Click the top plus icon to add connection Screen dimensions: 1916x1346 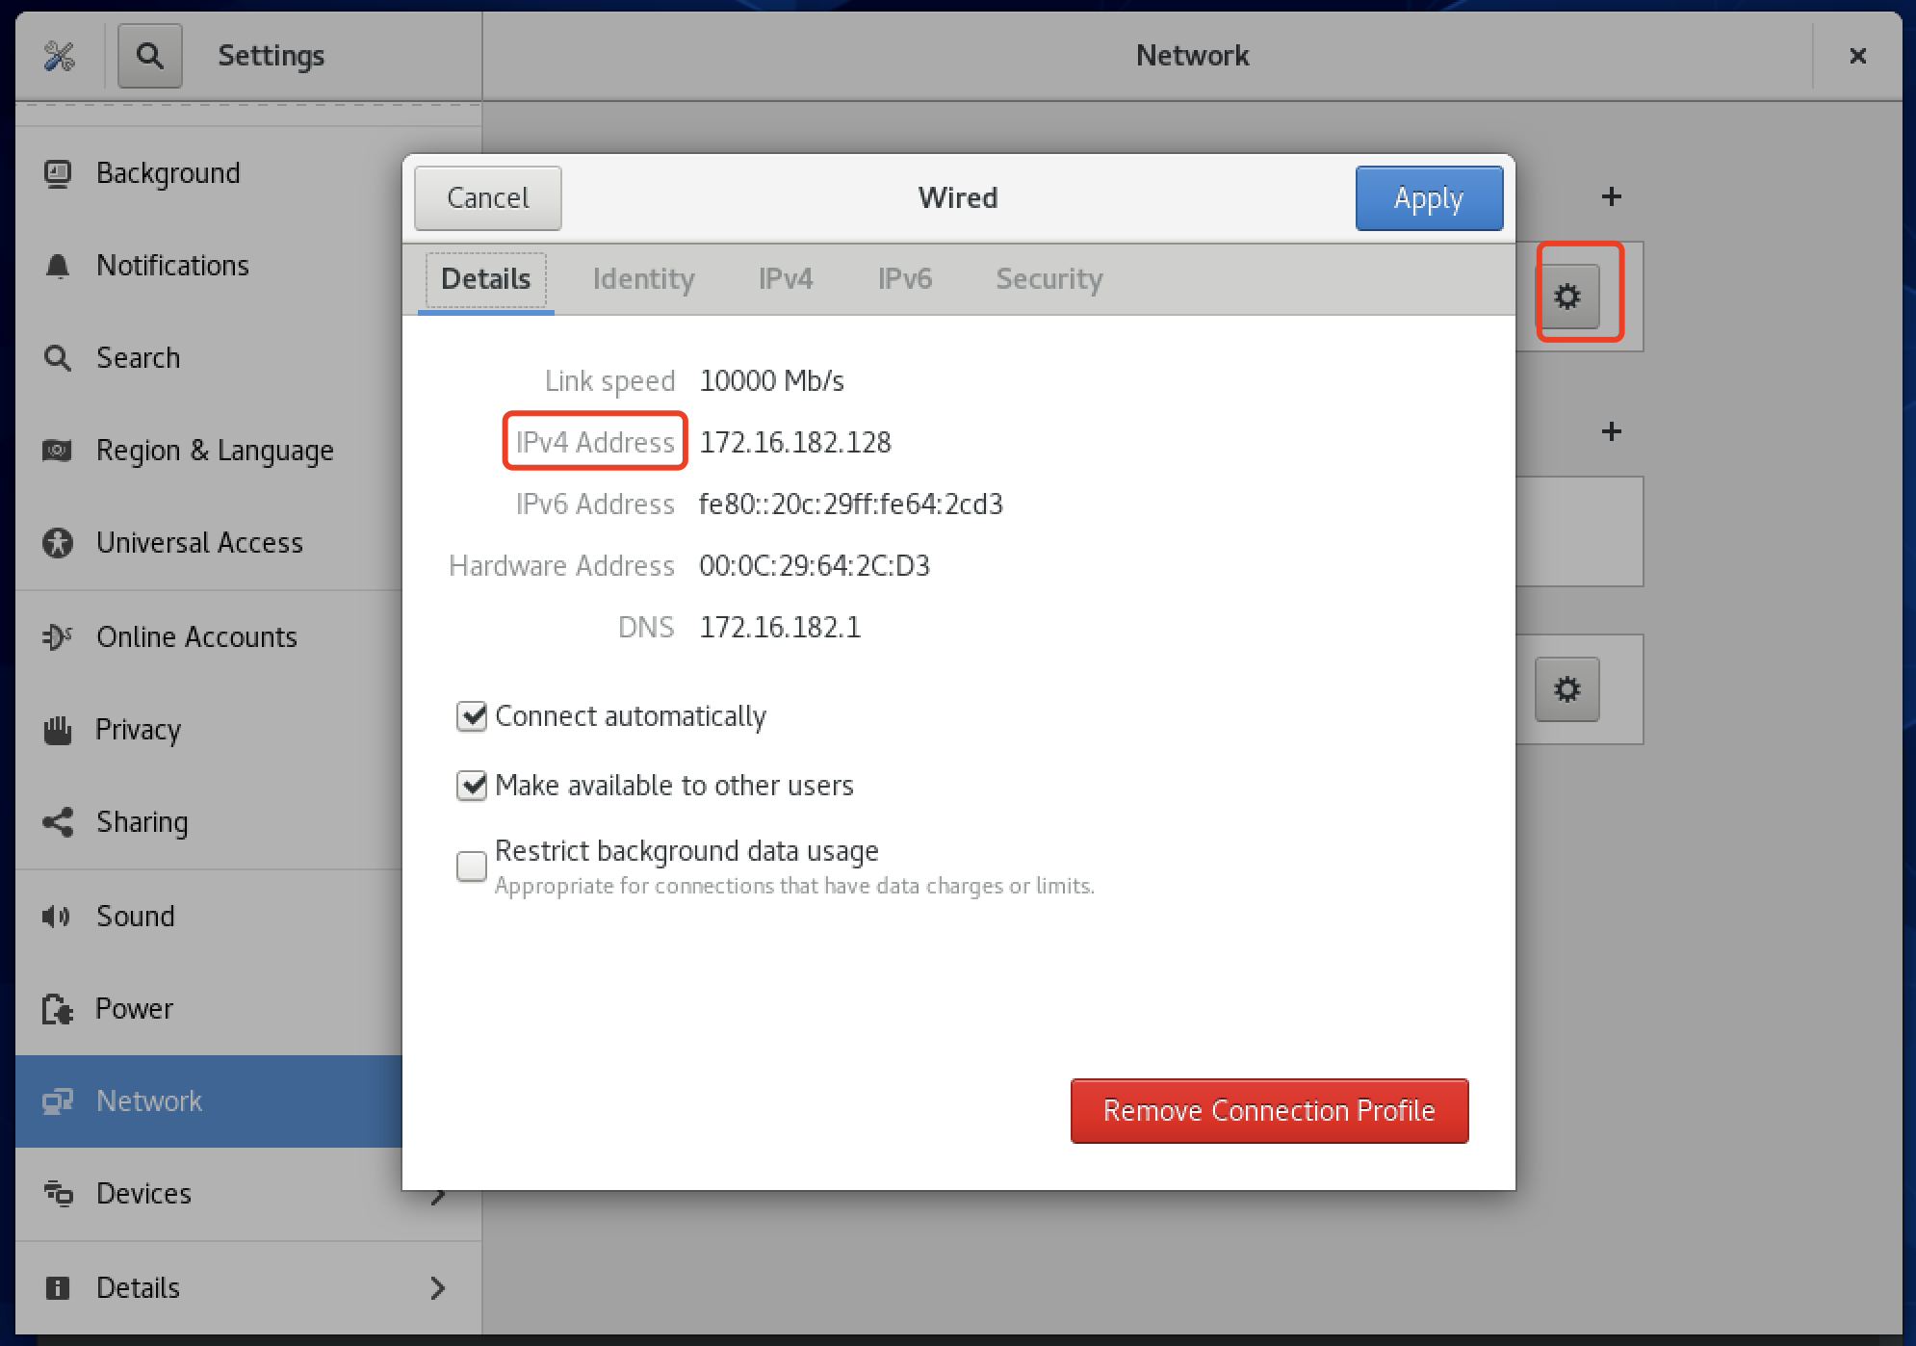point(1611,197)
